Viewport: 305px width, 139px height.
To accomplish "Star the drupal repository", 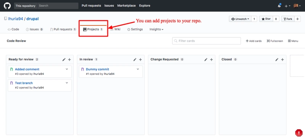I will [266, 19].
